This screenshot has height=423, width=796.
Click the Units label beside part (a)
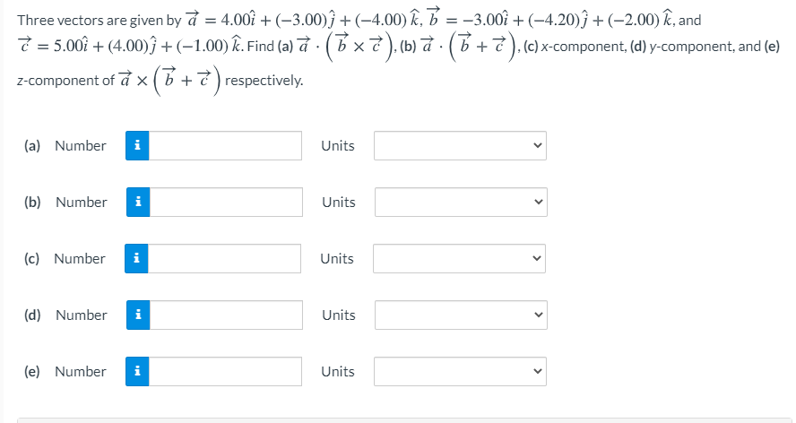(x=338, y=146)
